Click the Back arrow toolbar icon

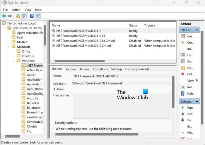(4, 16)
